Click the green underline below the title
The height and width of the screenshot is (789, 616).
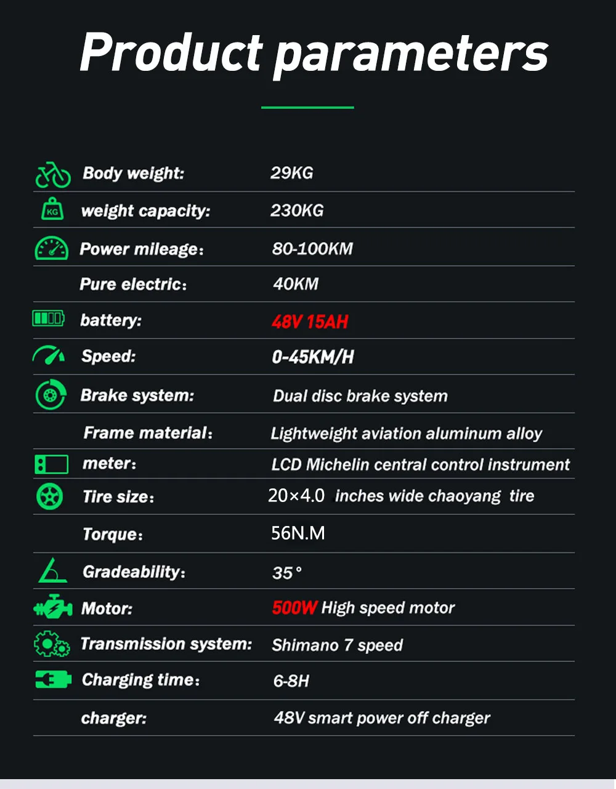coord(307,107)
